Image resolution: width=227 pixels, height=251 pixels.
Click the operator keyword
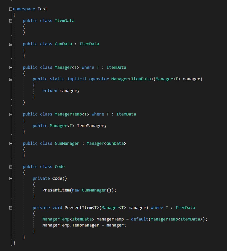click(x=99, y=79)
